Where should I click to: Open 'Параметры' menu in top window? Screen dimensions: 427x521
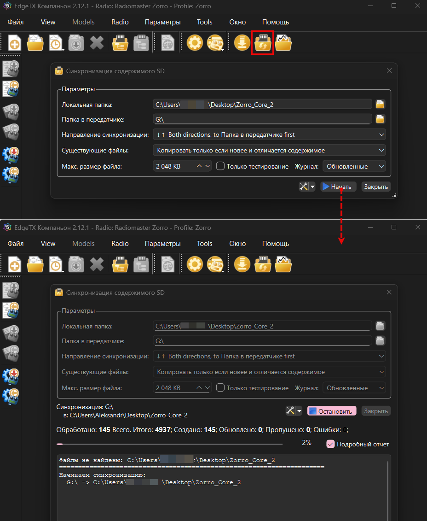162,22
